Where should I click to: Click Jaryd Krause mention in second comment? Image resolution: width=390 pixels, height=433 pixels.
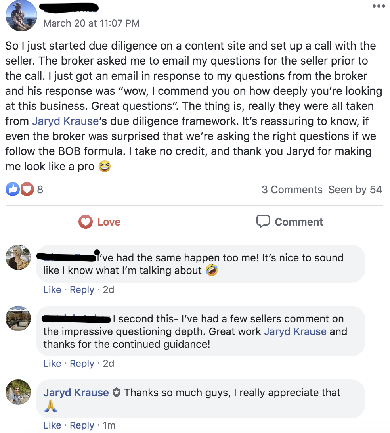[295, 331]
